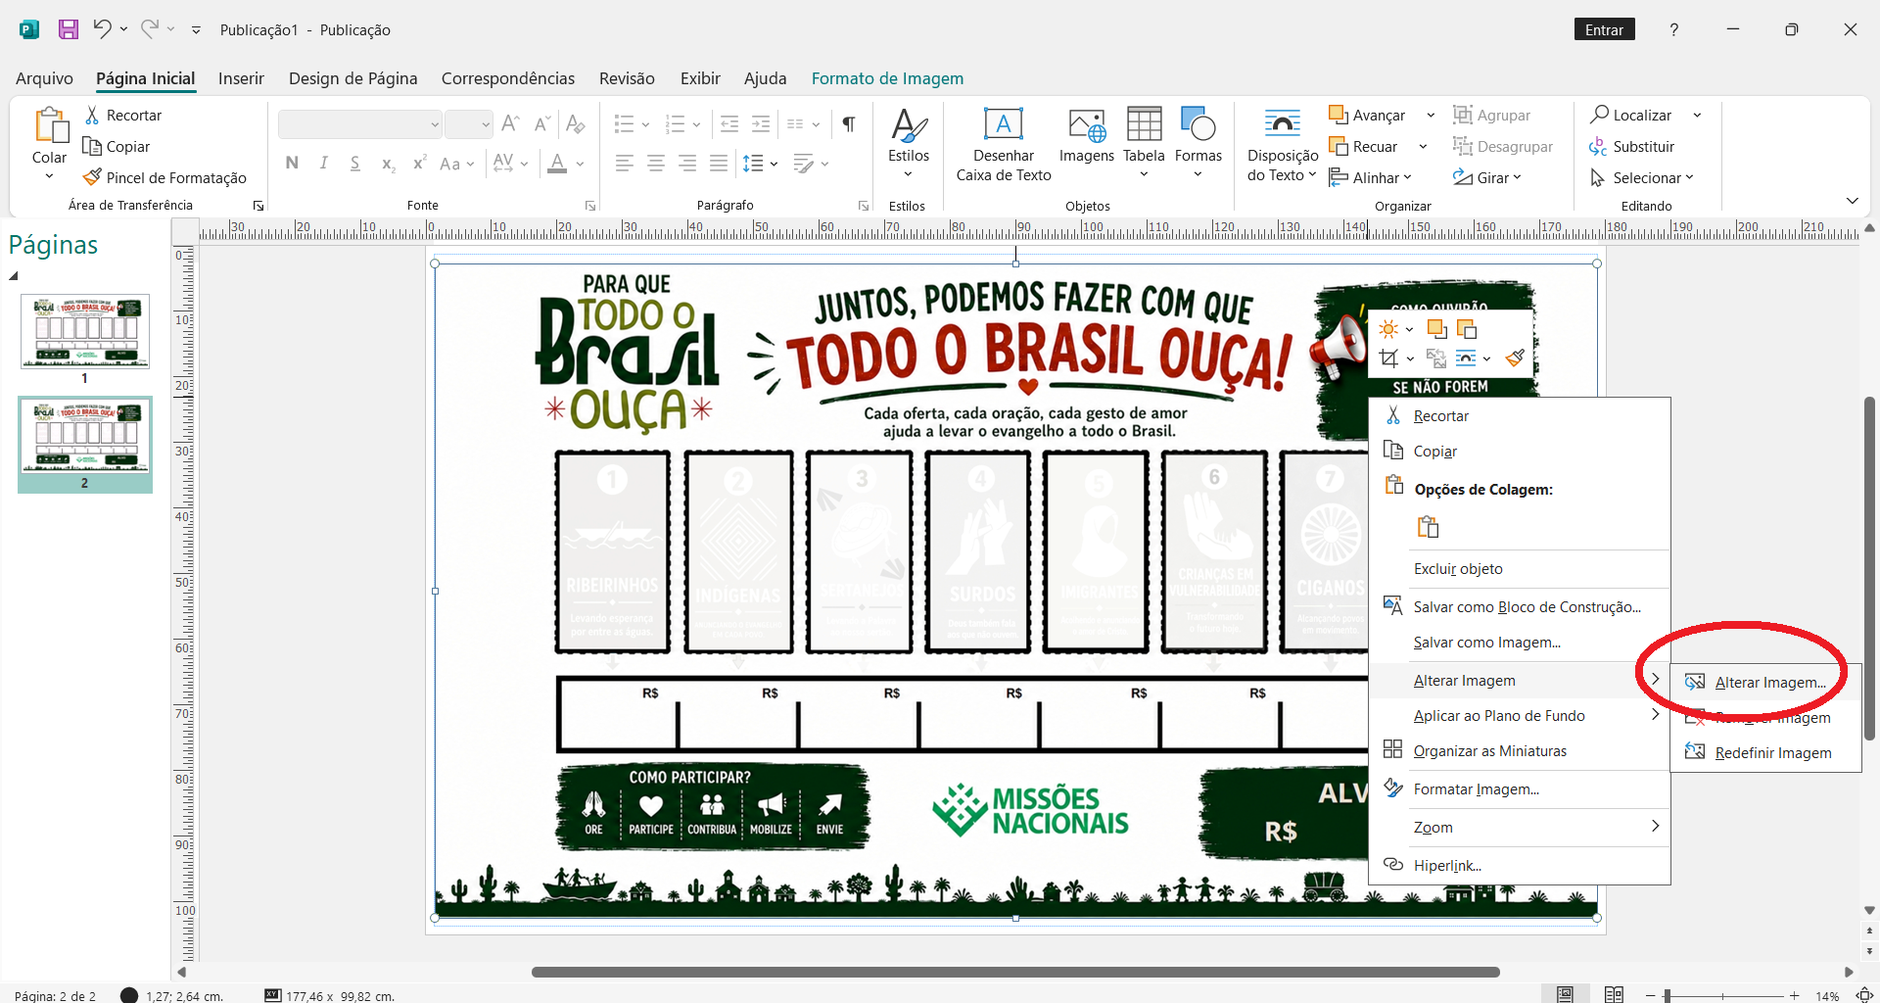Open Customize Quick Access Toolbar dropdown
Screen dimensions: 1880x1003
coord(196,29)
